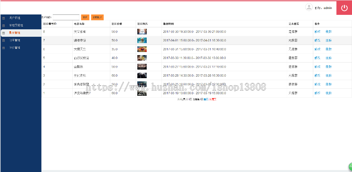The height and width of the screenshot is (172, 352).
Task: Select the highlighted 影片管理 film management menu
Action: [x=15, y=33]
